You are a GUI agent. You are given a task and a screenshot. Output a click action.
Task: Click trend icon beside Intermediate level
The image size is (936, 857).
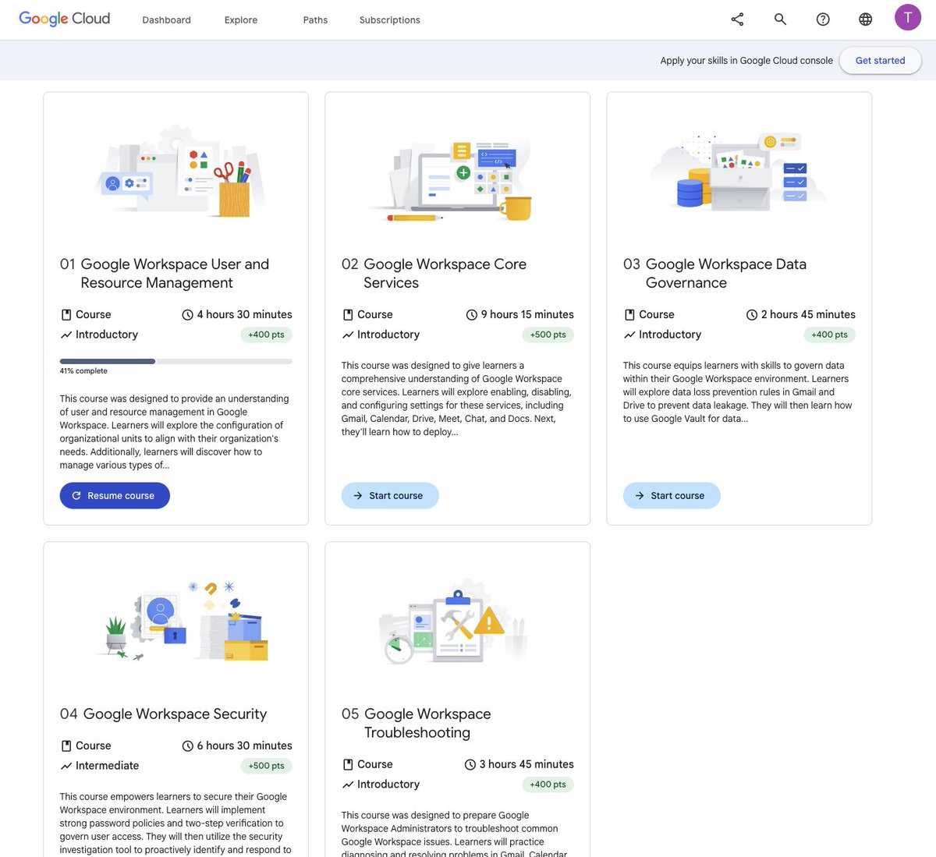pyautogui.click(x=66, y=767)
